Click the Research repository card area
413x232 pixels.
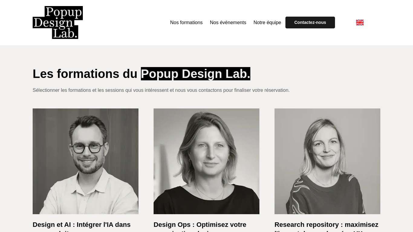pos(327,169)
